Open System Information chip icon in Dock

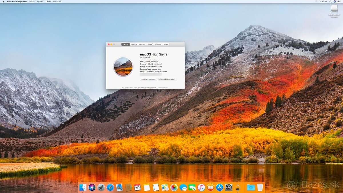(x=238, y=187)
